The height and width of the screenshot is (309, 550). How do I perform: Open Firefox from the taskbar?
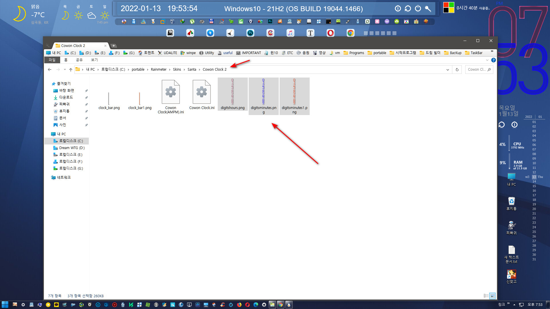pos(239,305)
